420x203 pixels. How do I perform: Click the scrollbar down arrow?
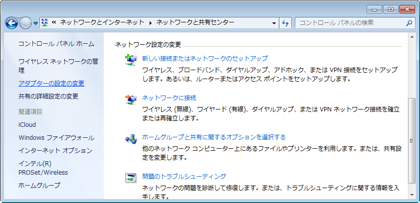click(412, 195)
